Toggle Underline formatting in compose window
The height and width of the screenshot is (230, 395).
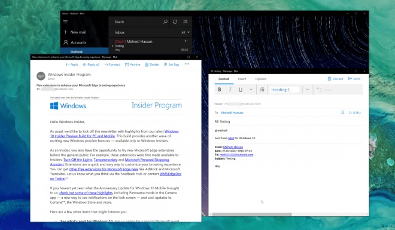click(241, 90)
